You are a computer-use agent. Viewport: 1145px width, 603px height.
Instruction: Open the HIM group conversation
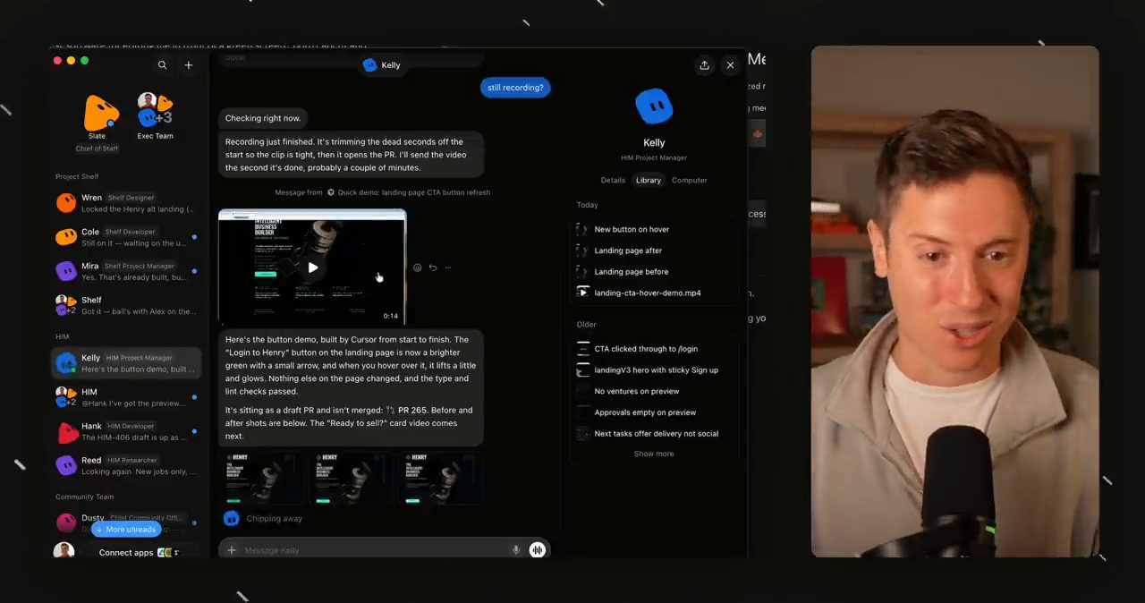(125, 397)
